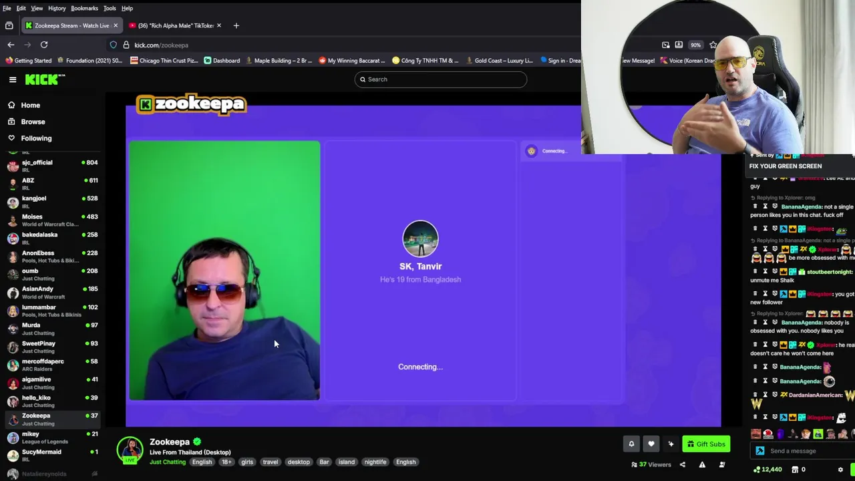Screen dimensions: 855x481
Task: Open SweetPiny channel in sidebar
Action: (52, 347)
